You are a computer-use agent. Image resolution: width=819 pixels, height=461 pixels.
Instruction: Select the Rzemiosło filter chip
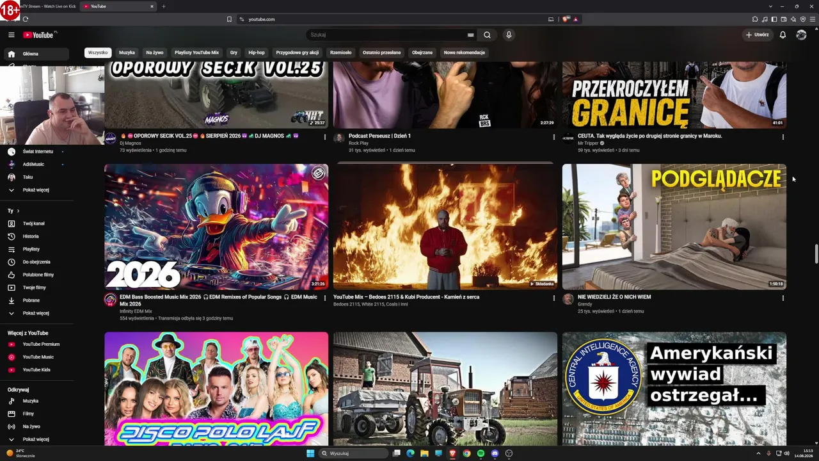[340, 53]
